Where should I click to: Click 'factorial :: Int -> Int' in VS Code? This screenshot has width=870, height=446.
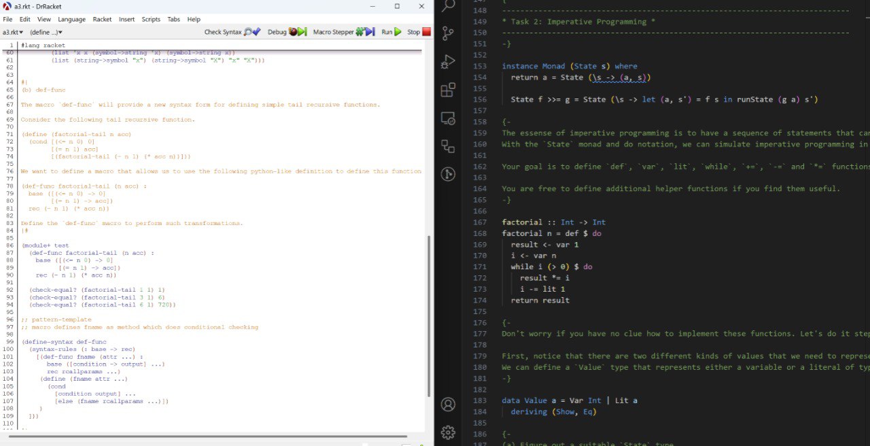click(553, 222)
